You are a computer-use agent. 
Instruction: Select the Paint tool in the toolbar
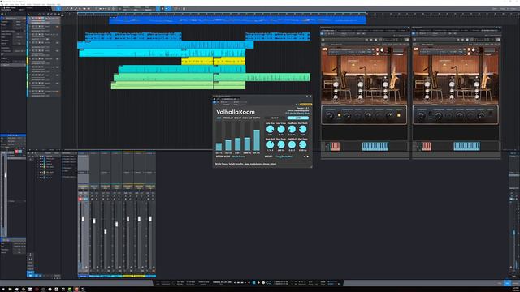76,9
